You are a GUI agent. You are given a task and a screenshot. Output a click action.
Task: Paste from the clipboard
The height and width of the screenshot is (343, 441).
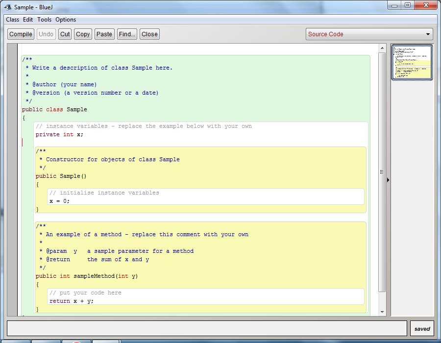click(104, 34)
